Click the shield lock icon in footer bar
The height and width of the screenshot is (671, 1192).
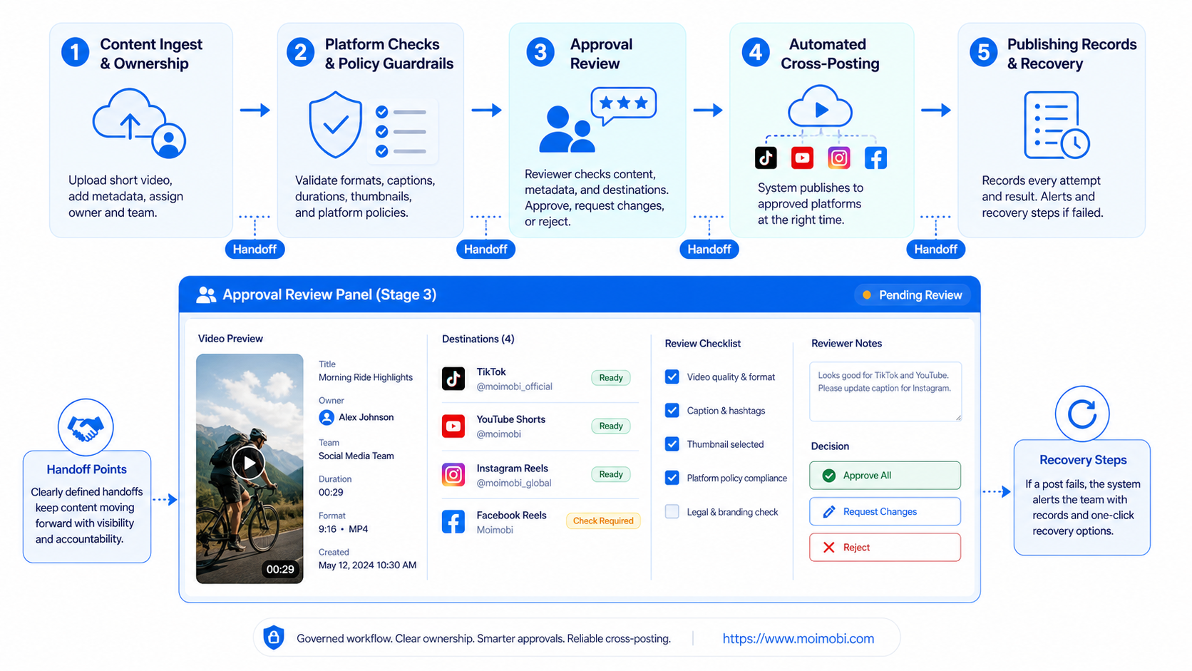click(274, 637)
